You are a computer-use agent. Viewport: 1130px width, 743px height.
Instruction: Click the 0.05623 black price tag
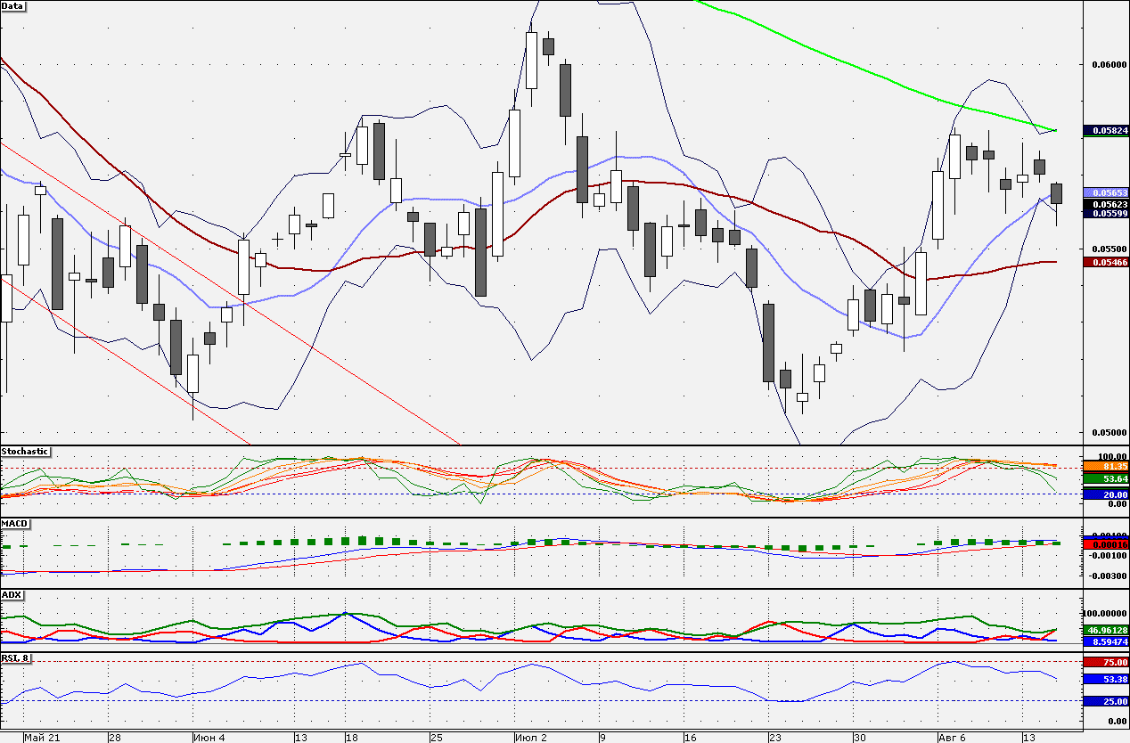pyautogui.click(x=1106, y=204)
